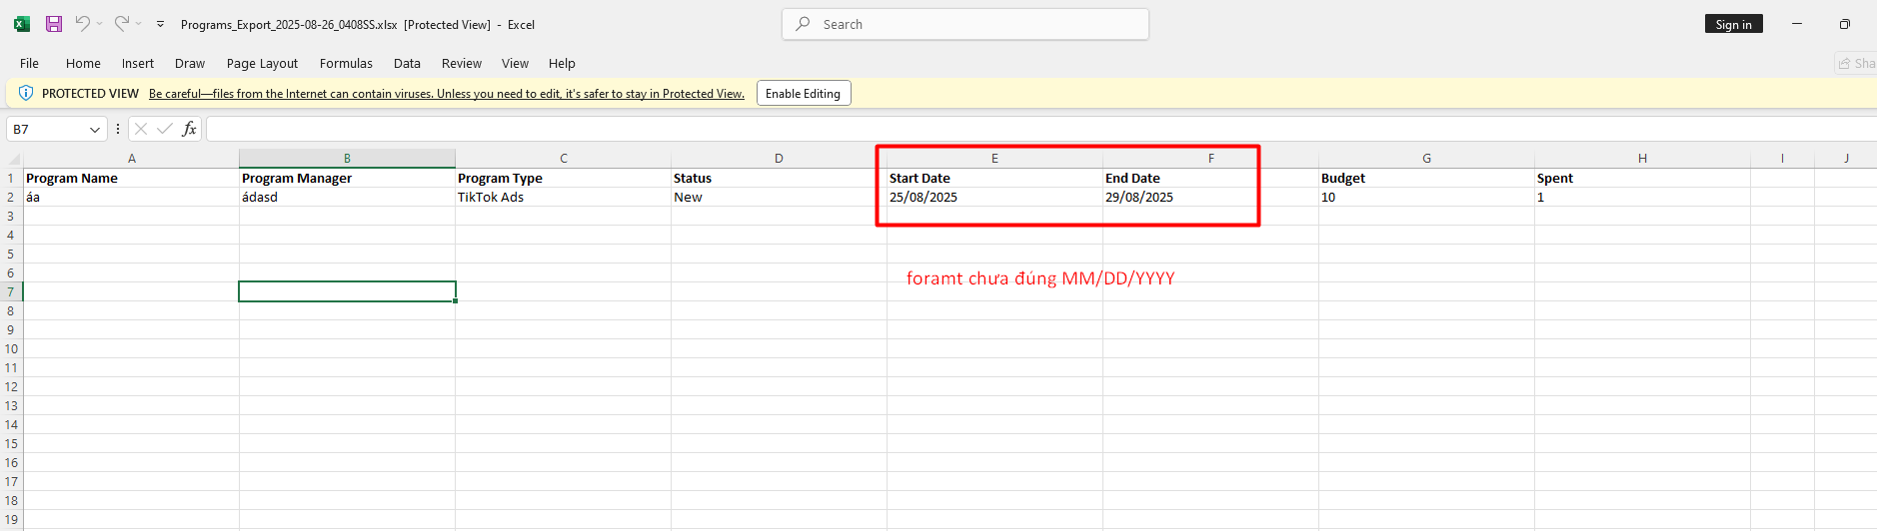Click the Share icon in ribbon
1877x531 pixels.
[x=1845, y=63]
